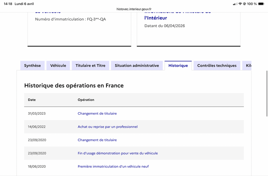The height and width of the screenshot is (176, 268).
Task: Click the Date column header
Action: pyautogui.click(x=32, y=100)
